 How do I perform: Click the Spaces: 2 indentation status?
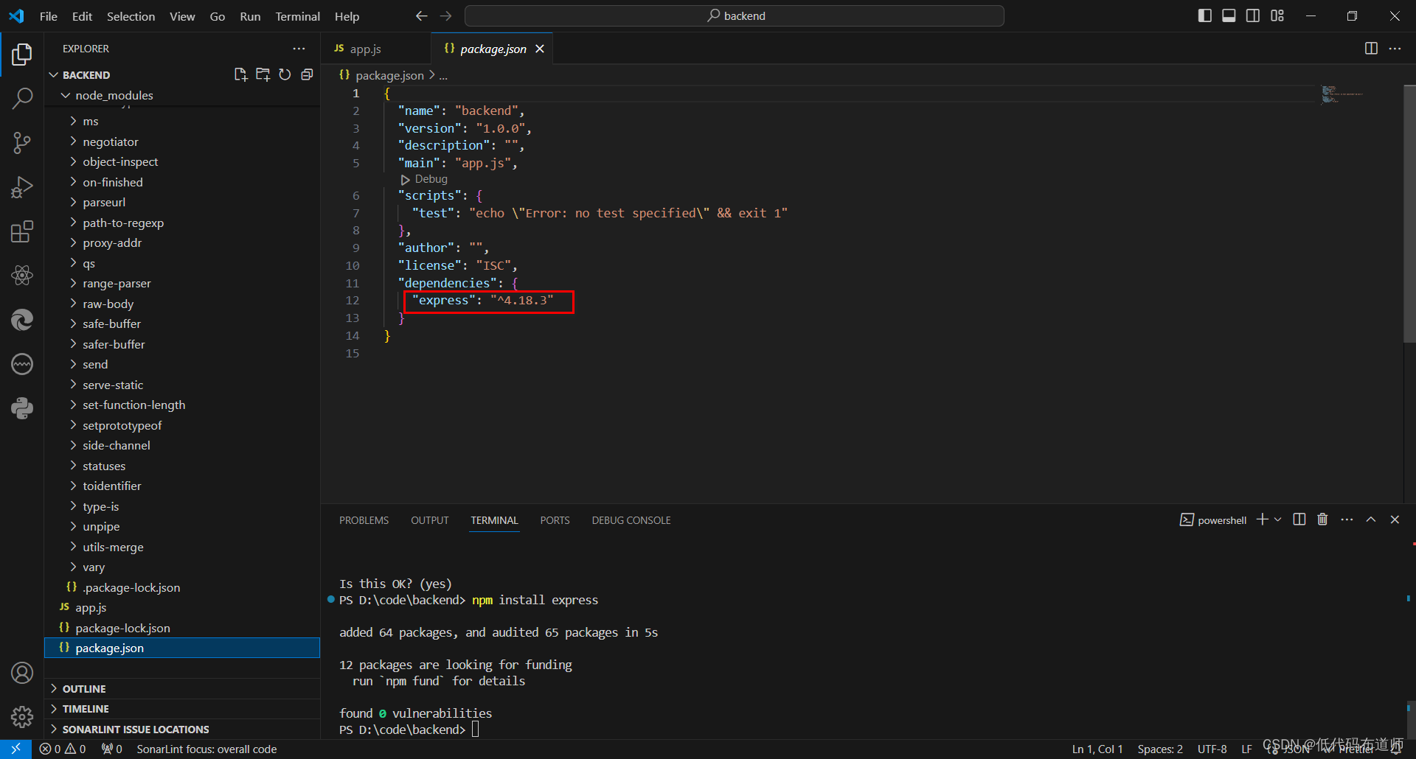(1160, 749)
